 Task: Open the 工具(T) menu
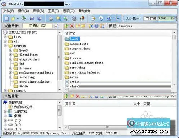pos(53,11)
